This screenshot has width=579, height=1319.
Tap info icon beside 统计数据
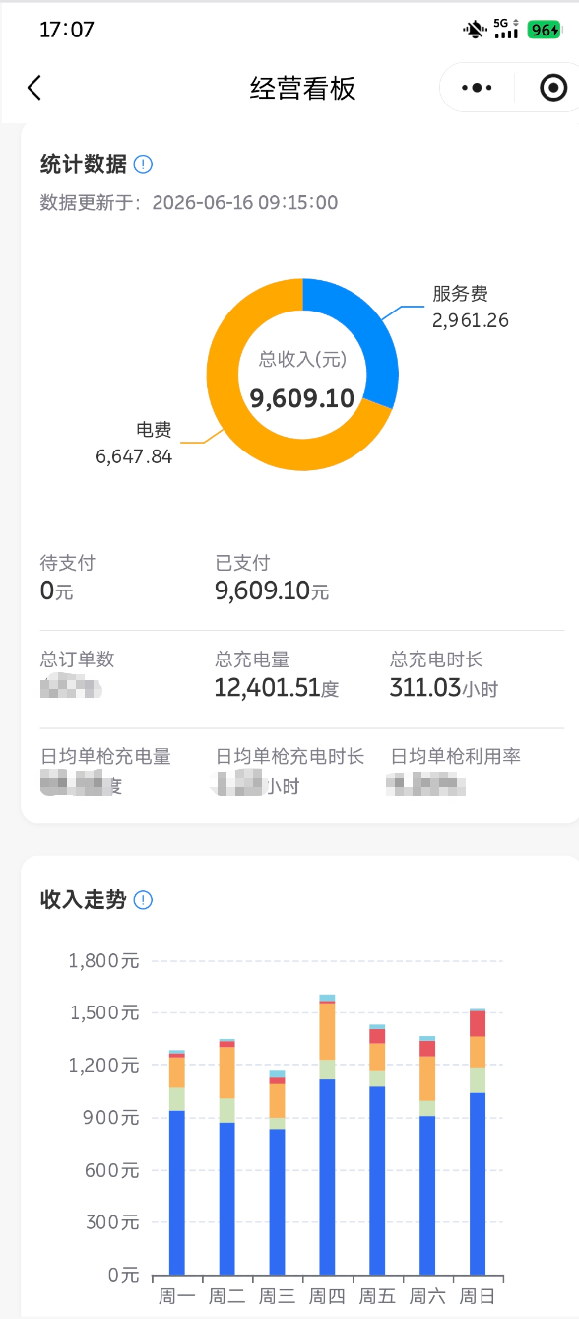point(143,164)
